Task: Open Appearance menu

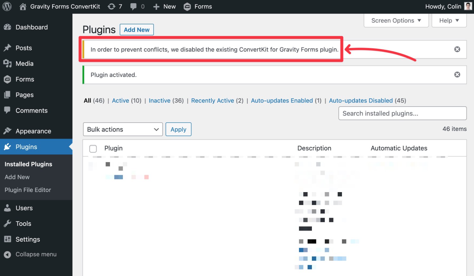Action: click(x=33, y=131)
